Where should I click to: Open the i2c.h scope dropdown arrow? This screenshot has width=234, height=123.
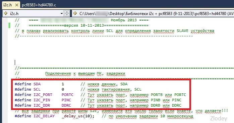tap(62, 14)
